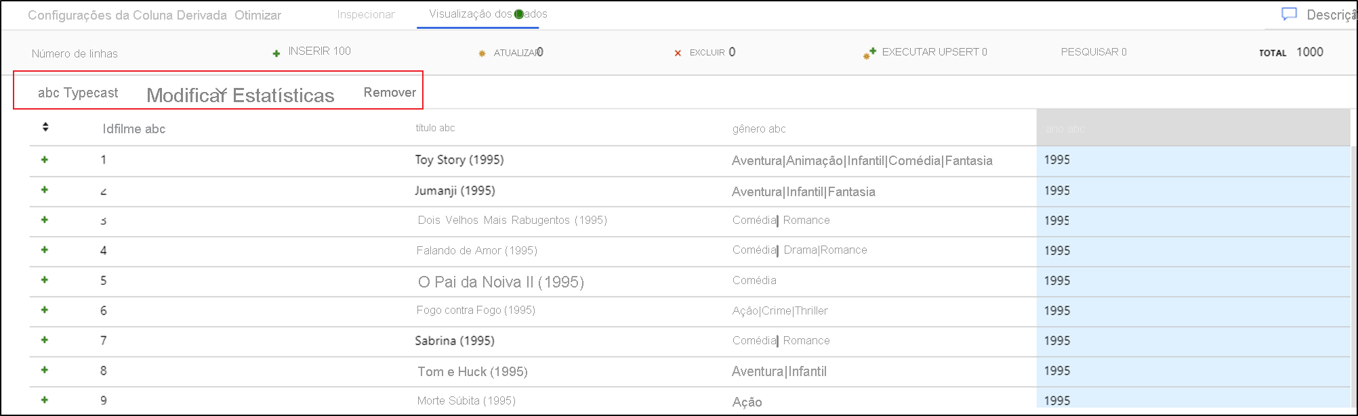Open the Typecast dropdown

coord(77,93)
